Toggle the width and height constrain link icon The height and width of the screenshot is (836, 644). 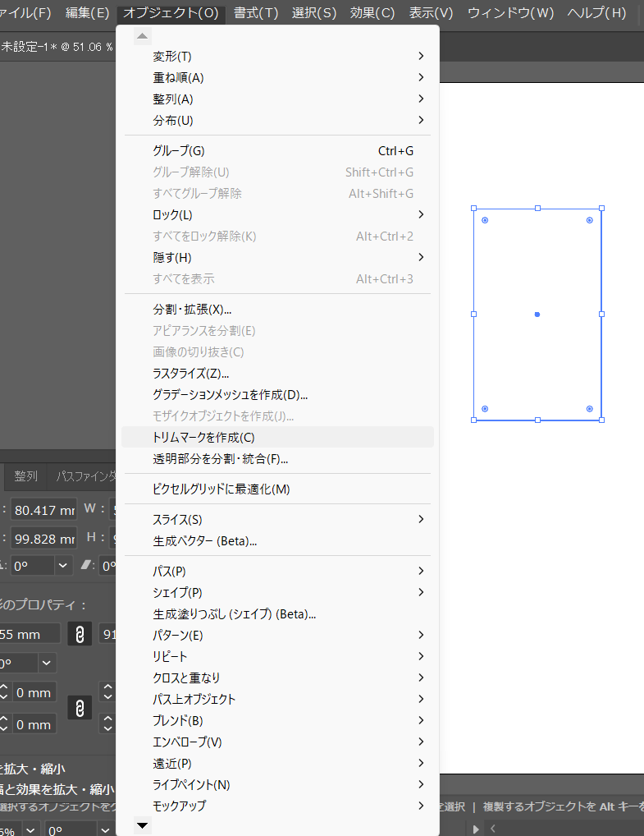pyautogui.click(x=80, y=634)
